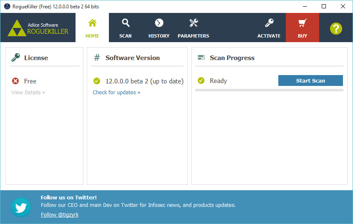Open the help question mark icon
The image size is (353, 224).
coord(336,29)
